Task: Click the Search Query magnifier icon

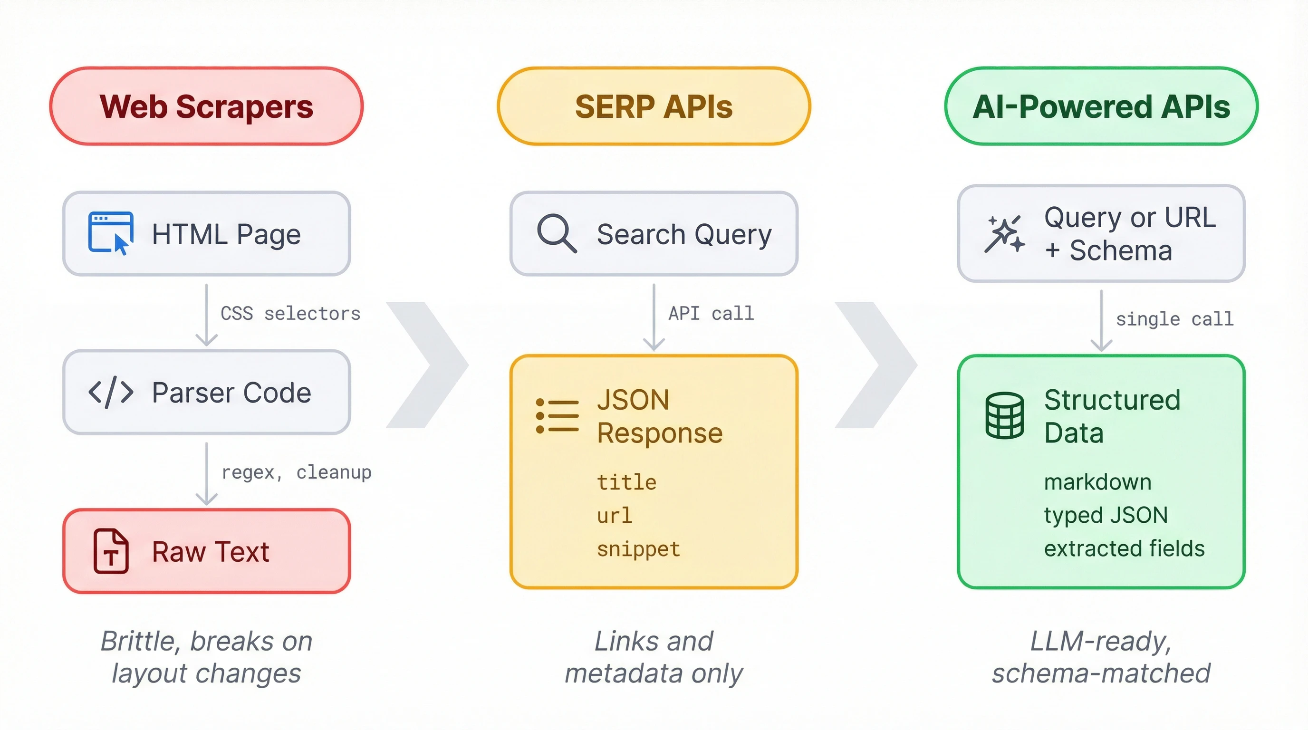Action: (x=558, y=233)
